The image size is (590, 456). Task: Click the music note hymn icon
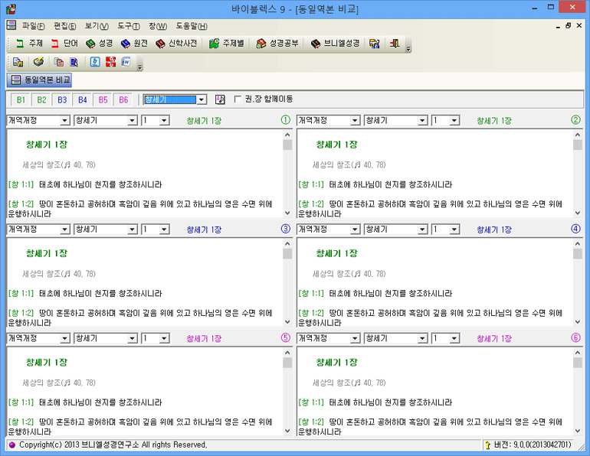[220, 99]
